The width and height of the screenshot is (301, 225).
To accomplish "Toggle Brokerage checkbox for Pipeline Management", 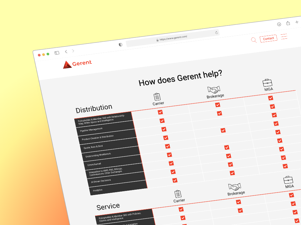I will pos(219,113).
